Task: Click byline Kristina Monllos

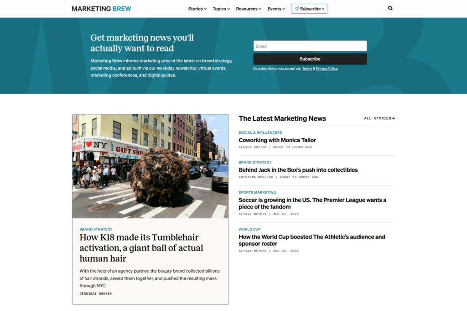Action: tap(255, 177)
